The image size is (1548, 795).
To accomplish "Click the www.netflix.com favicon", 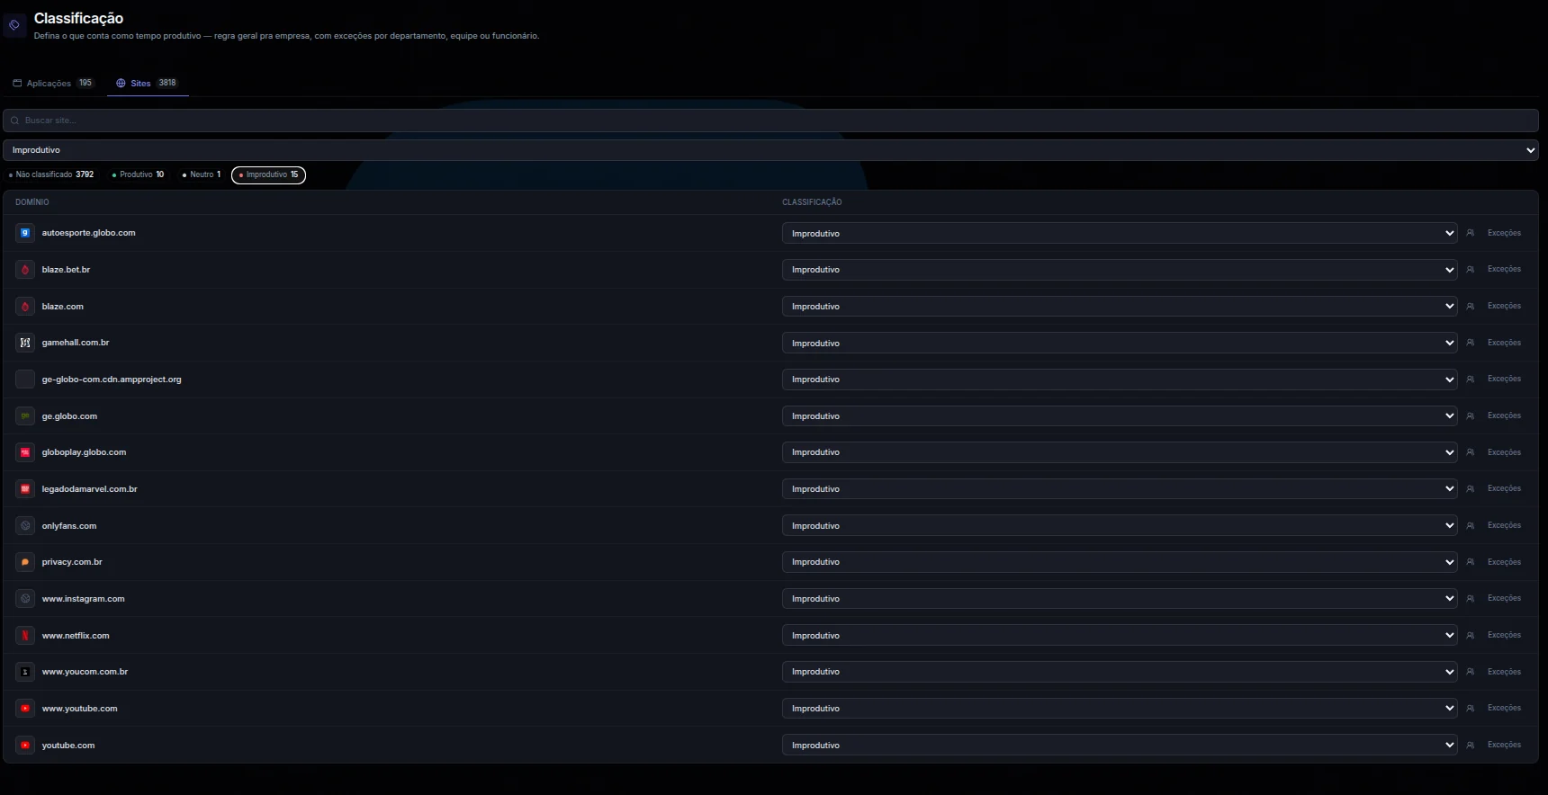I will pyautogui.click(x=25, y=636).
